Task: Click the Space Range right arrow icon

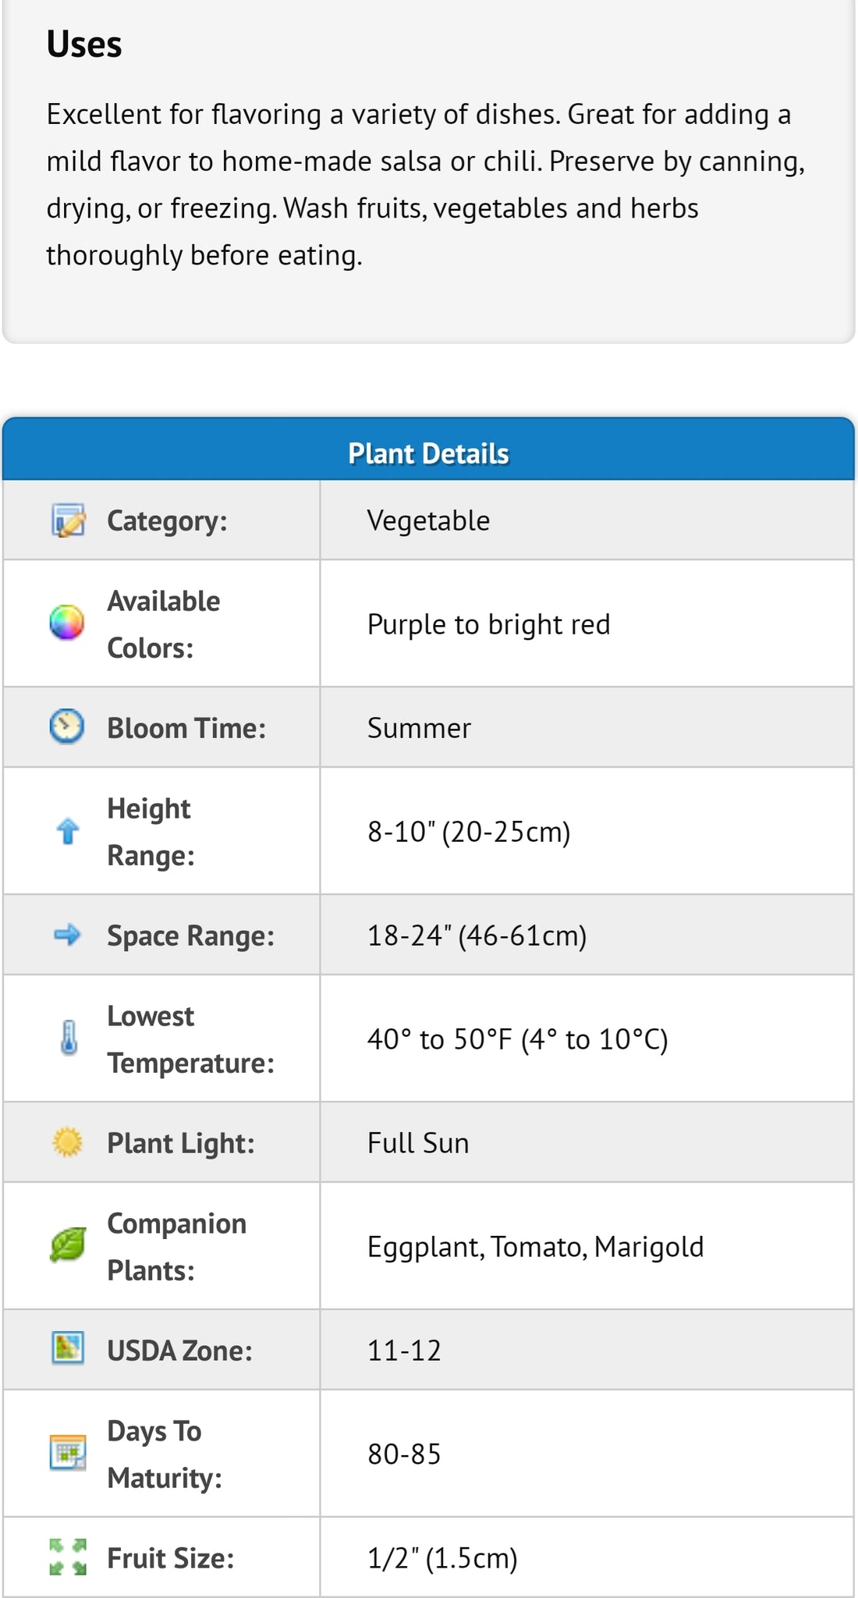Action: (x=67, y=934)
